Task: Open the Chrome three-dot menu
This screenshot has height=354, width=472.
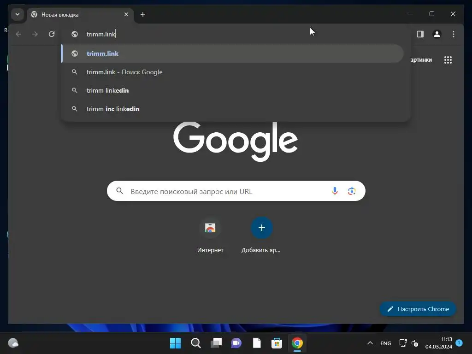Action: (x=454, y=34)
